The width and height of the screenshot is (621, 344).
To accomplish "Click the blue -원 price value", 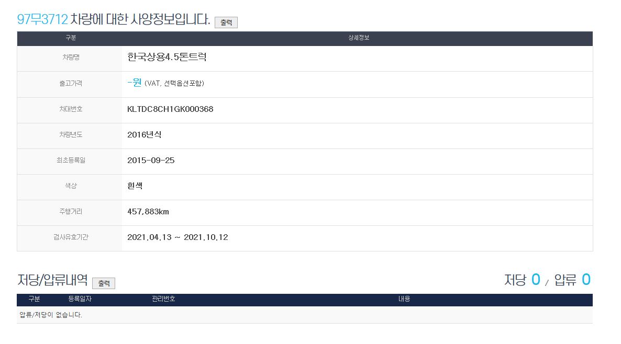I will (x=135, y=83).
